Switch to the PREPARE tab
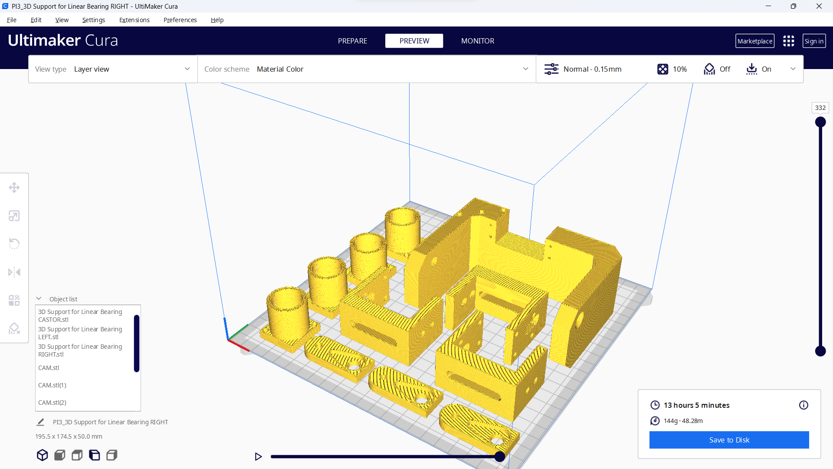 [352, 41]
